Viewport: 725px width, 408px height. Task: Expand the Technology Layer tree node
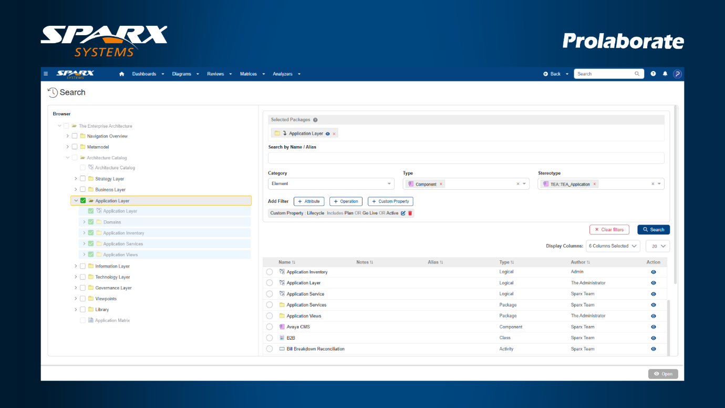pyautogui.click(x=76, y=277)
